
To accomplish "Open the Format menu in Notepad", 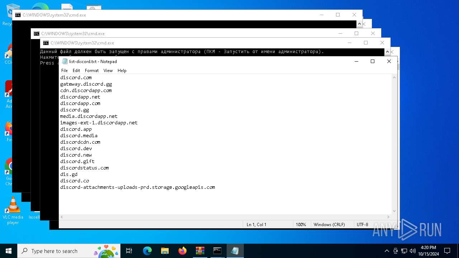I will pyautogui.click(x=92, y=71).
